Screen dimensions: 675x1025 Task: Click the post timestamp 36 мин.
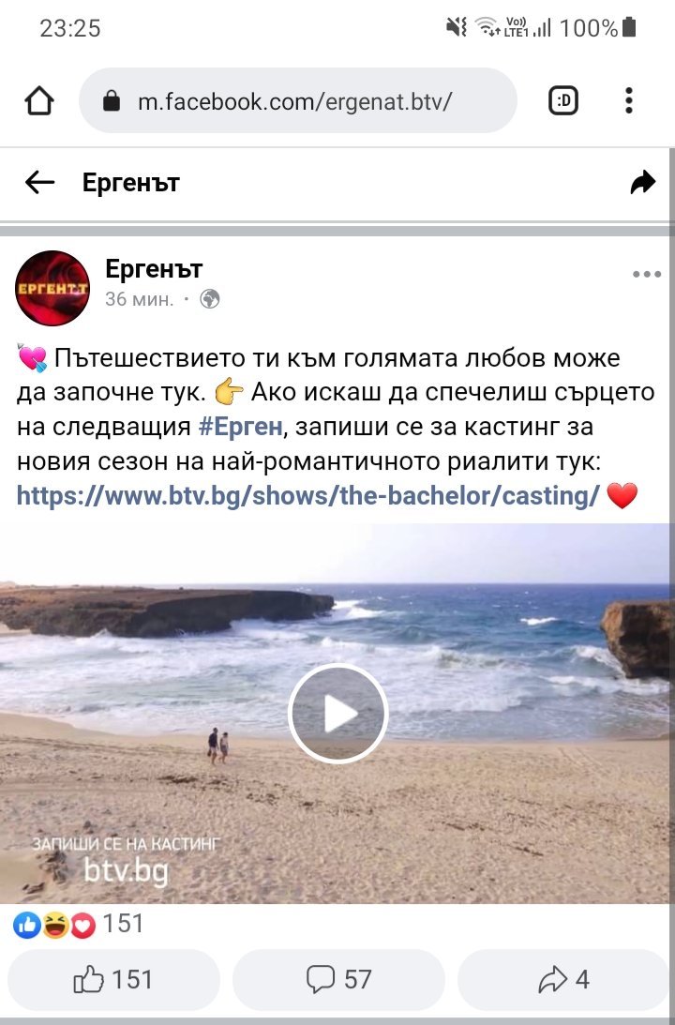139,299
